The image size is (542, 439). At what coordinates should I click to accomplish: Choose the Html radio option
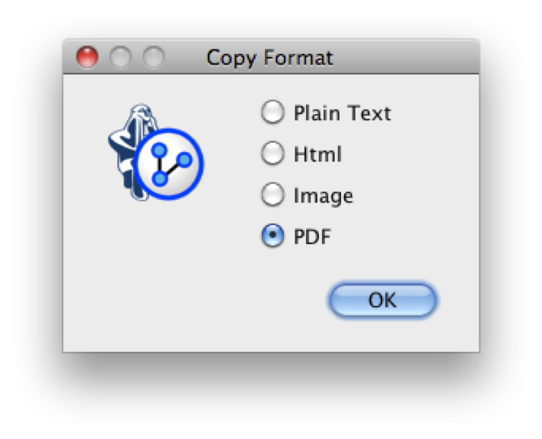click(272, 154)
